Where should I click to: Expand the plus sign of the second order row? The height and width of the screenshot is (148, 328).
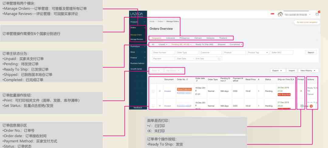[160, 106]
